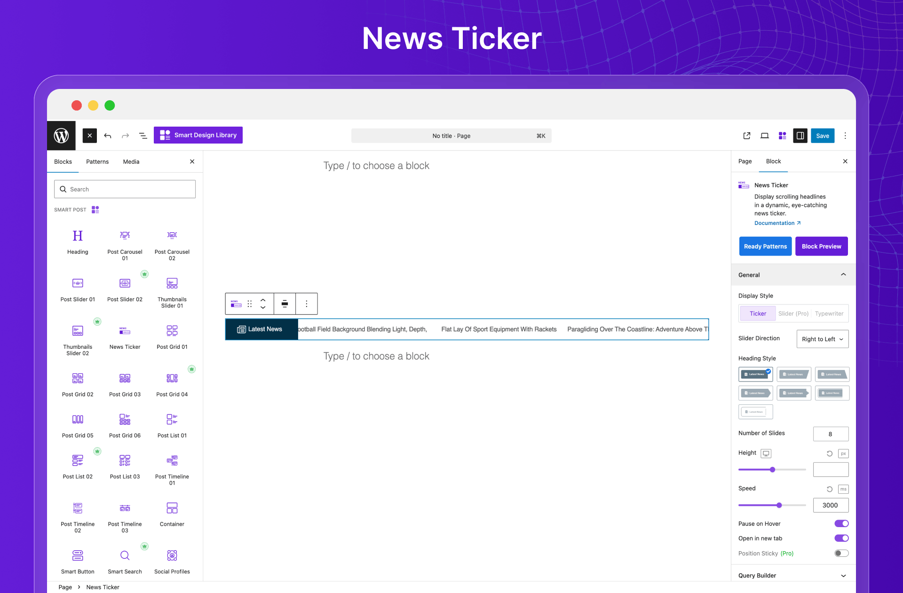Disable the Pause on Hover toggle
The height and width of the screenshot is (593, 903).
point(841,523)
